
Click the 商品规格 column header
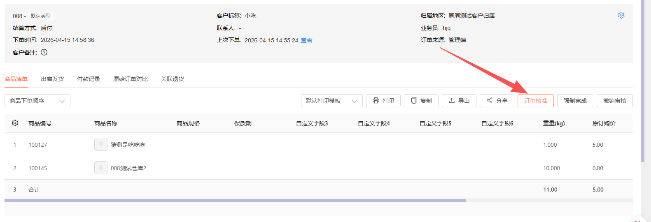pos(188,123)
